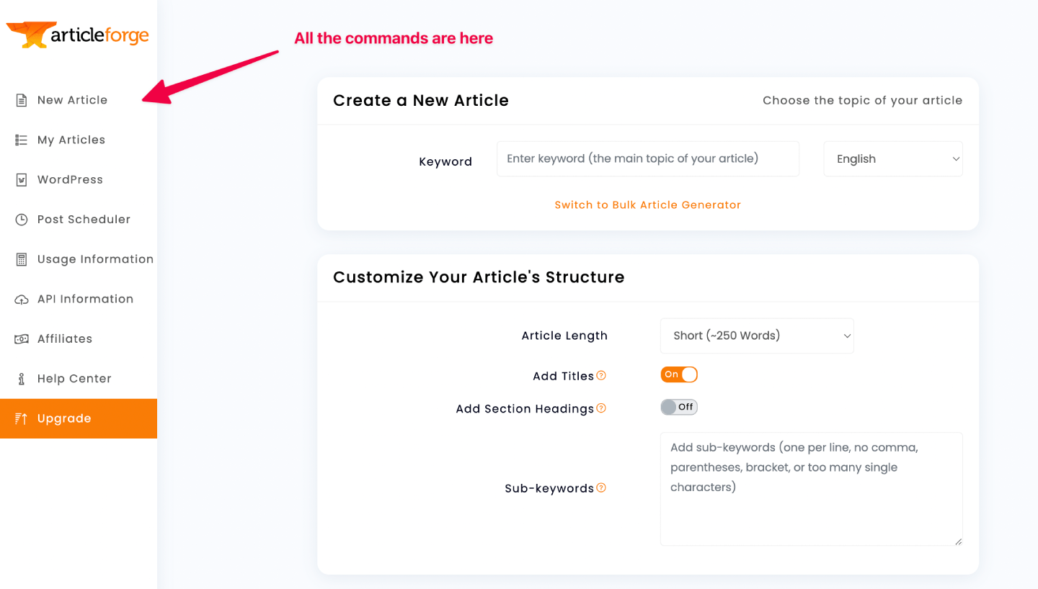Click the Sub-keywords help question icon
1038x589 pixels.
pyautogui.click(x=601, y=487)
